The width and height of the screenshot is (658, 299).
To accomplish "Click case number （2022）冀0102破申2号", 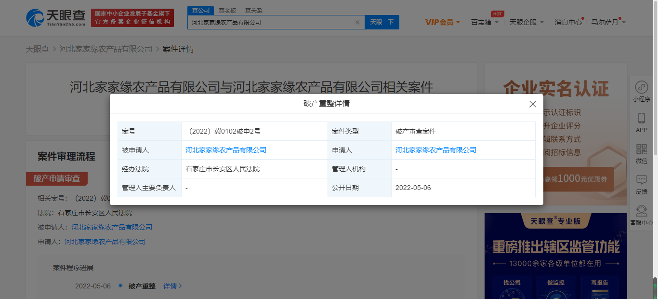I will click(223, 131).
